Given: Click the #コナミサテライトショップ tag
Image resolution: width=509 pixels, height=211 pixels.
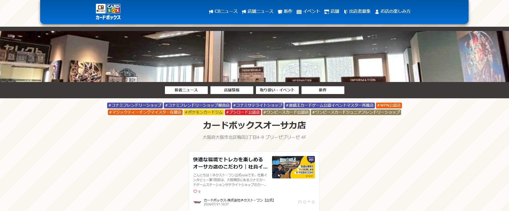Looking at the screenshot, I should tap(258, 105).
